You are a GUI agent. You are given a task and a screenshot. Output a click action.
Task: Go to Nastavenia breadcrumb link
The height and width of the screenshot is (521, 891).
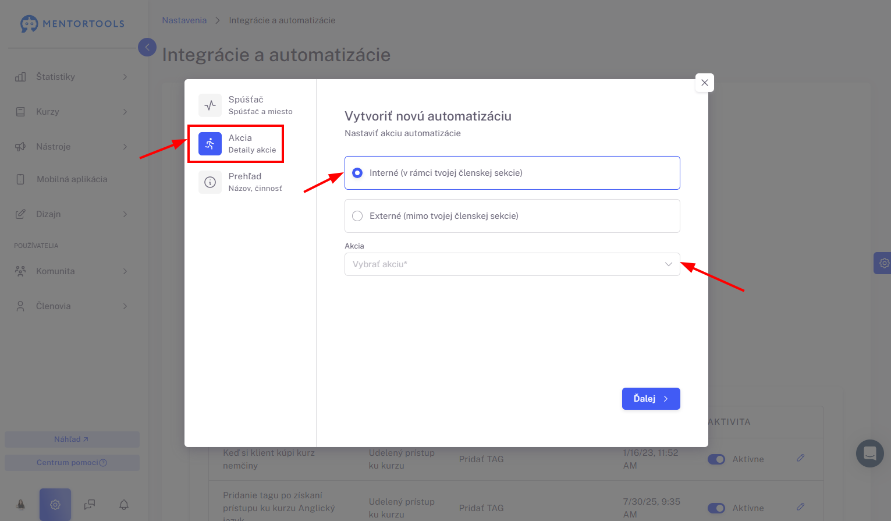[184, 20]
